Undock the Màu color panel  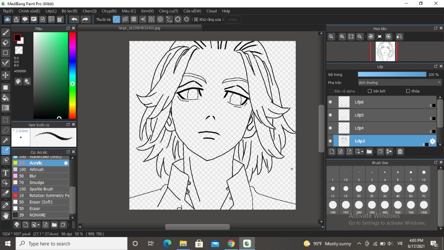68,28
